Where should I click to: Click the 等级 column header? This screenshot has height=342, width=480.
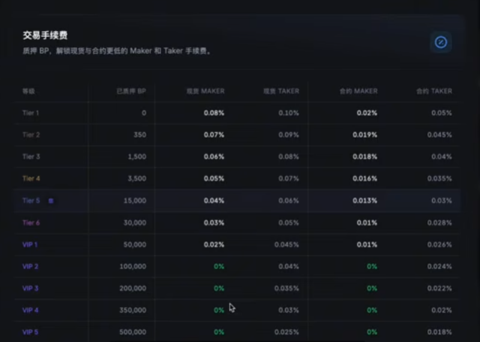coord(28,91)
